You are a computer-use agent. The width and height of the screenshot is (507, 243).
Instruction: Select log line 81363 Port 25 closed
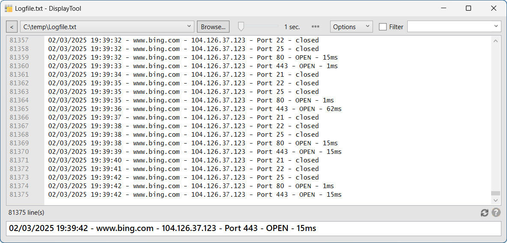[183, 92]
